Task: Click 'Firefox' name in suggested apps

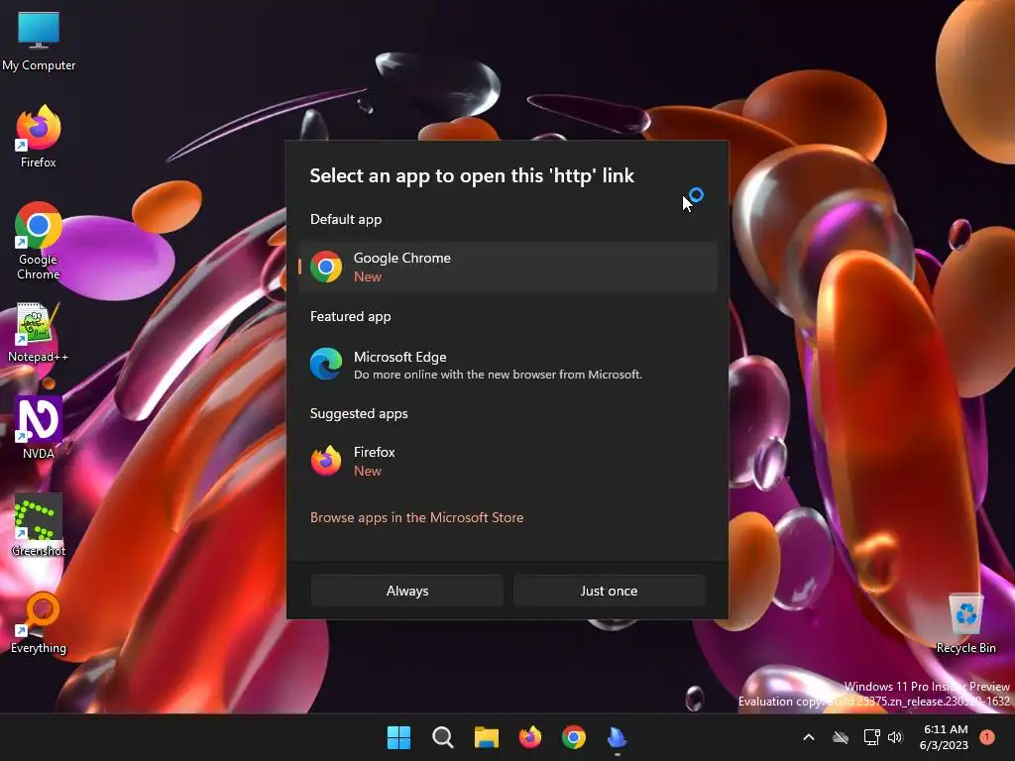Action: tap(374, 452)
